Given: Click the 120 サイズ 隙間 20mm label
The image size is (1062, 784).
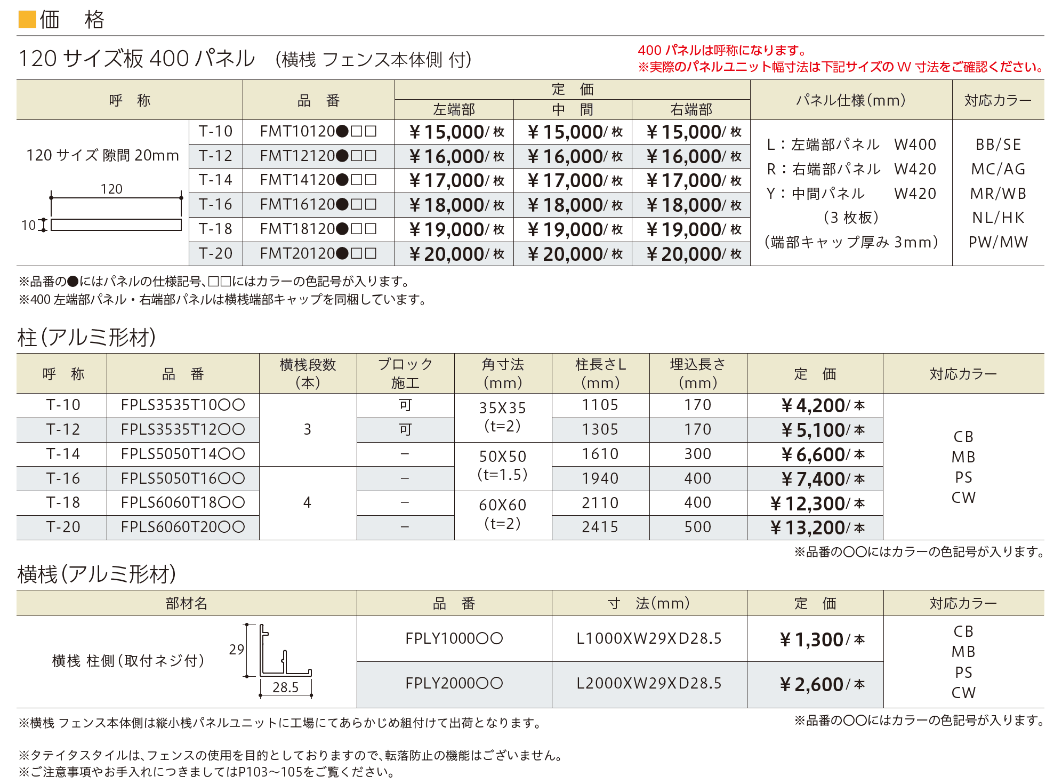Looking at the screenshot, I should [102, 155].
